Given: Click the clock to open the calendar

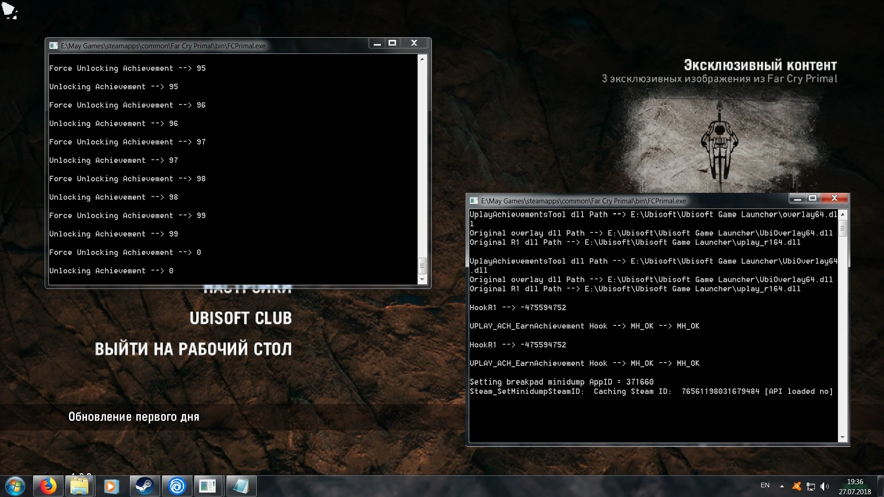Looking at the screenshot, I should (x=855, y=485).
